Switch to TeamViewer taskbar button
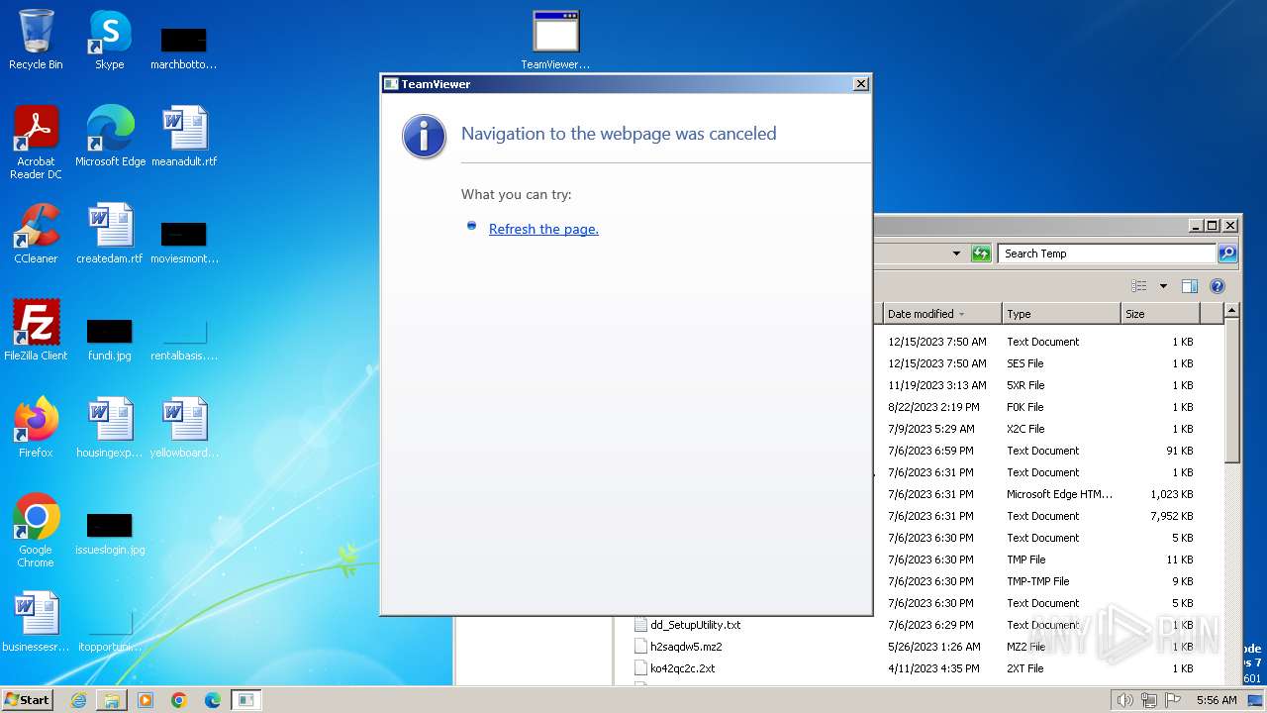 pyautogui.click(x=246, y=700)
